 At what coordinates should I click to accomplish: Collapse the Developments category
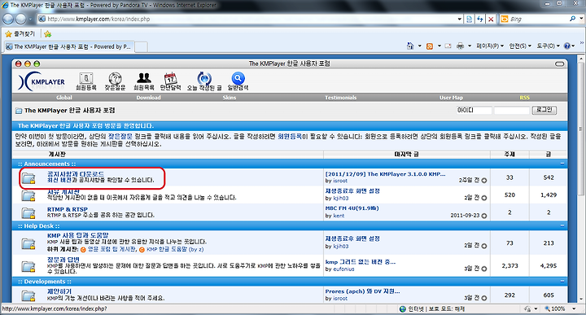(x=562, y=281)
